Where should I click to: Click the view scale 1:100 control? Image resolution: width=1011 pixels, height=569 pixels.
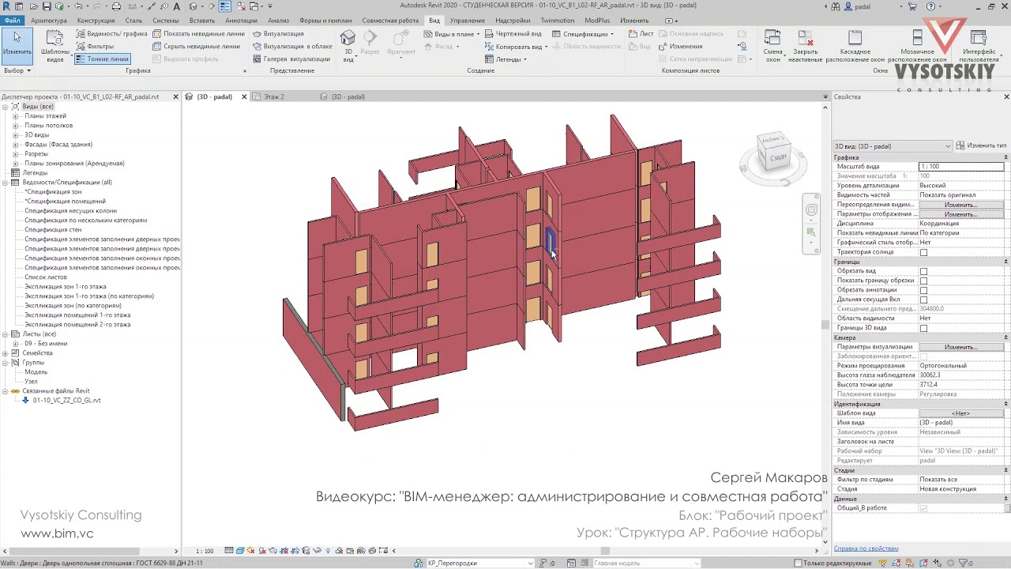tap(204, 551)
